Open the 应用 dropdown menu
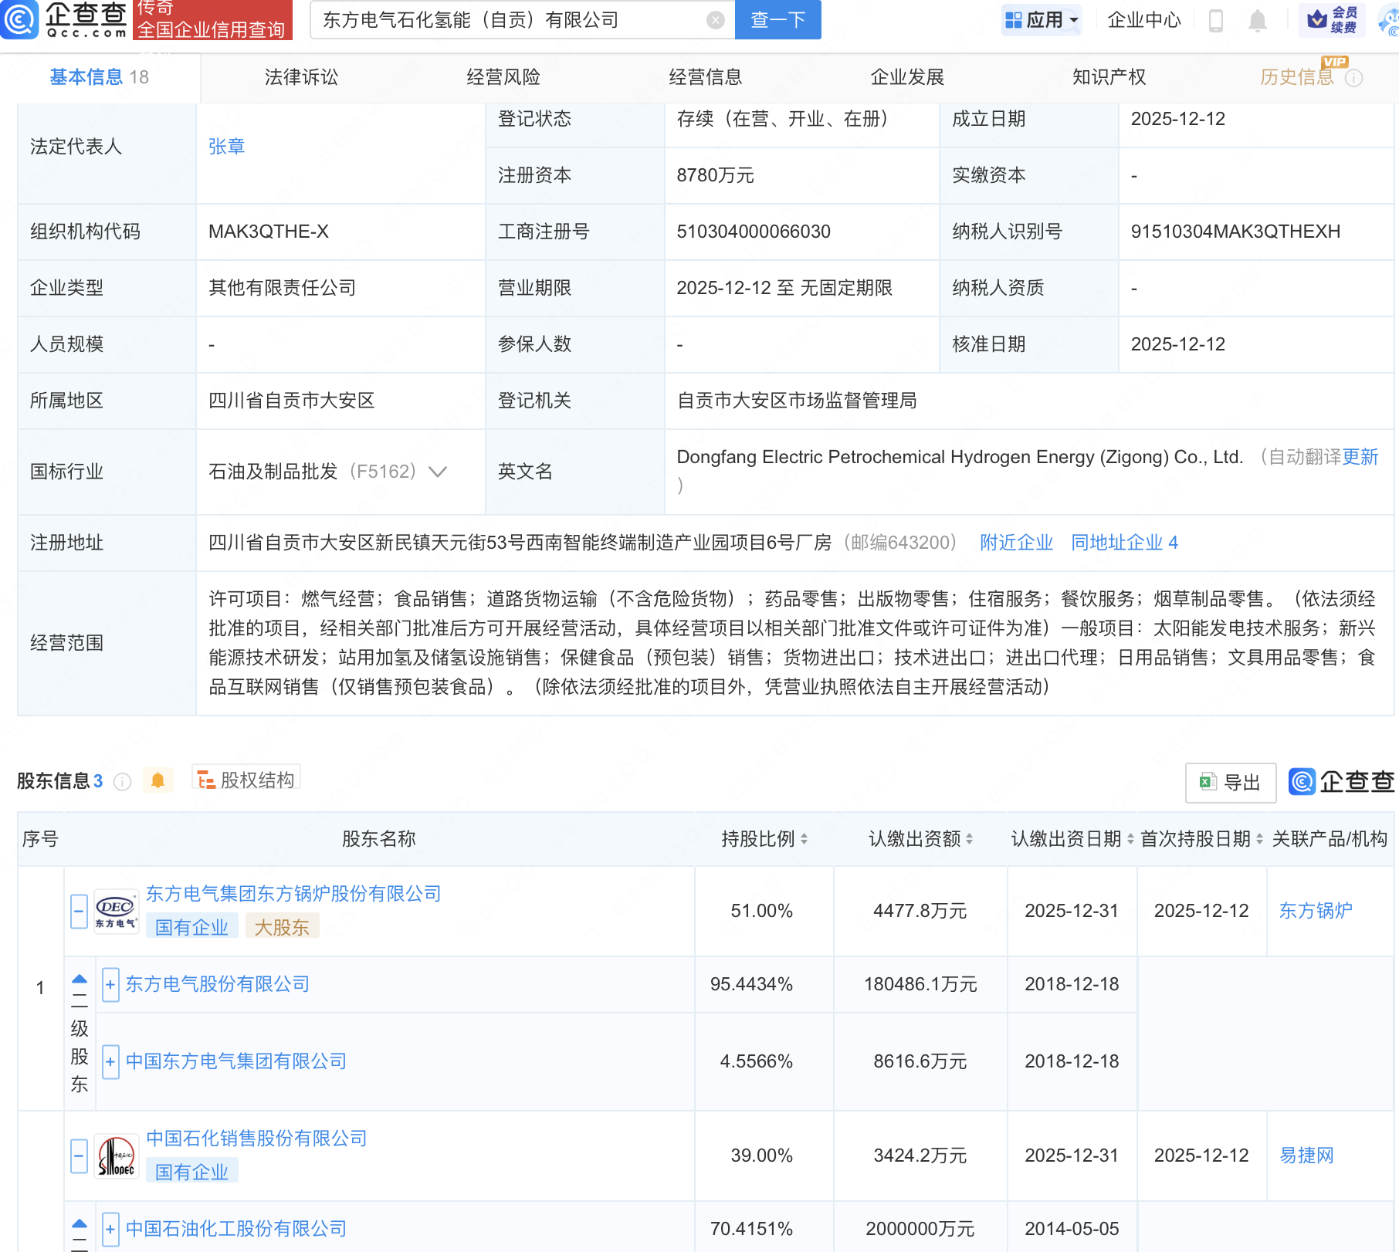 [x=1041, y=20]
